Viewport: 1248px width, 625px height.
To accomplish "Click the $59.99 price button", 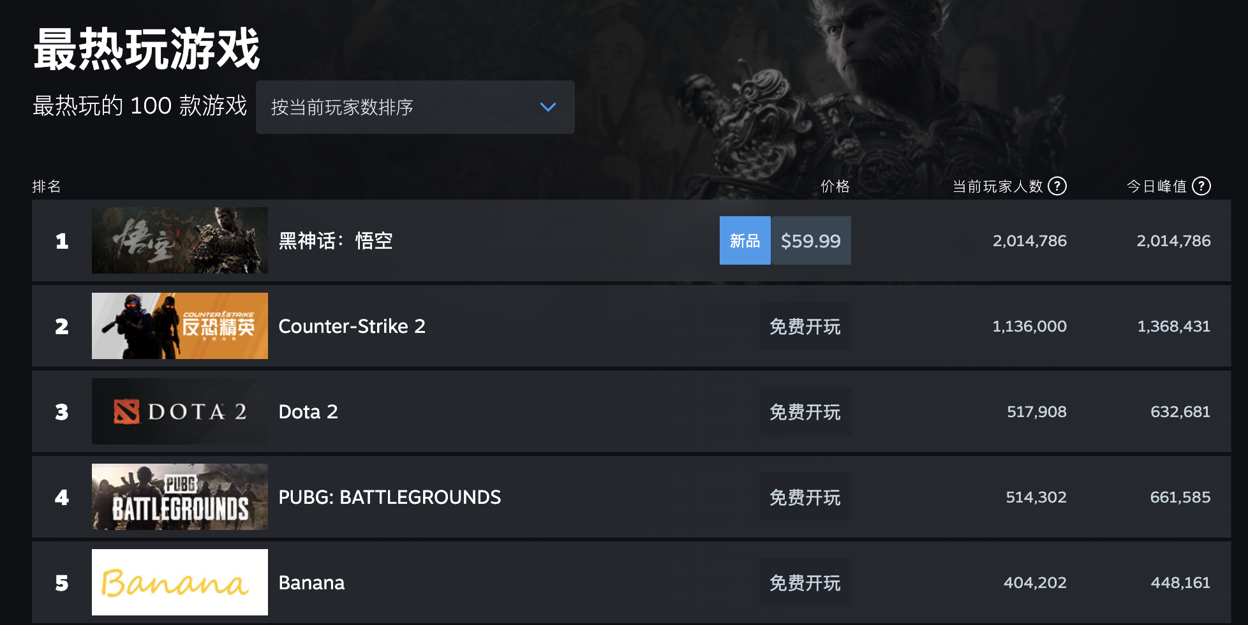I will [810, 240].
